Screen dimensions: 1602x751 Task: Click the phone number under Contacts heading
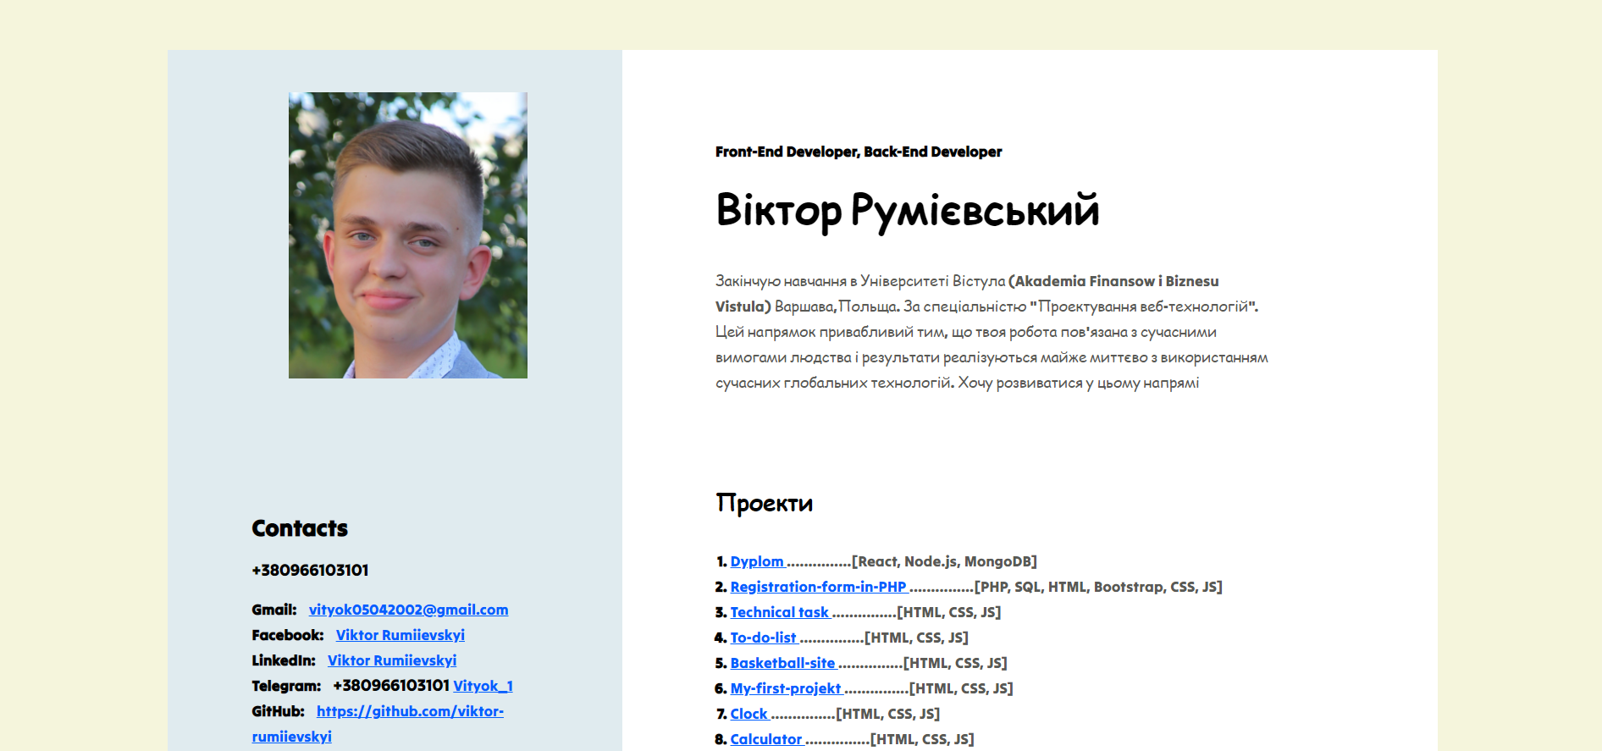310,570
